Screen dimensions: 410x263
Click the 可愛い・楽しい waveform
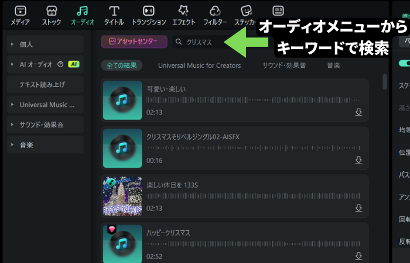pos(253,100)
